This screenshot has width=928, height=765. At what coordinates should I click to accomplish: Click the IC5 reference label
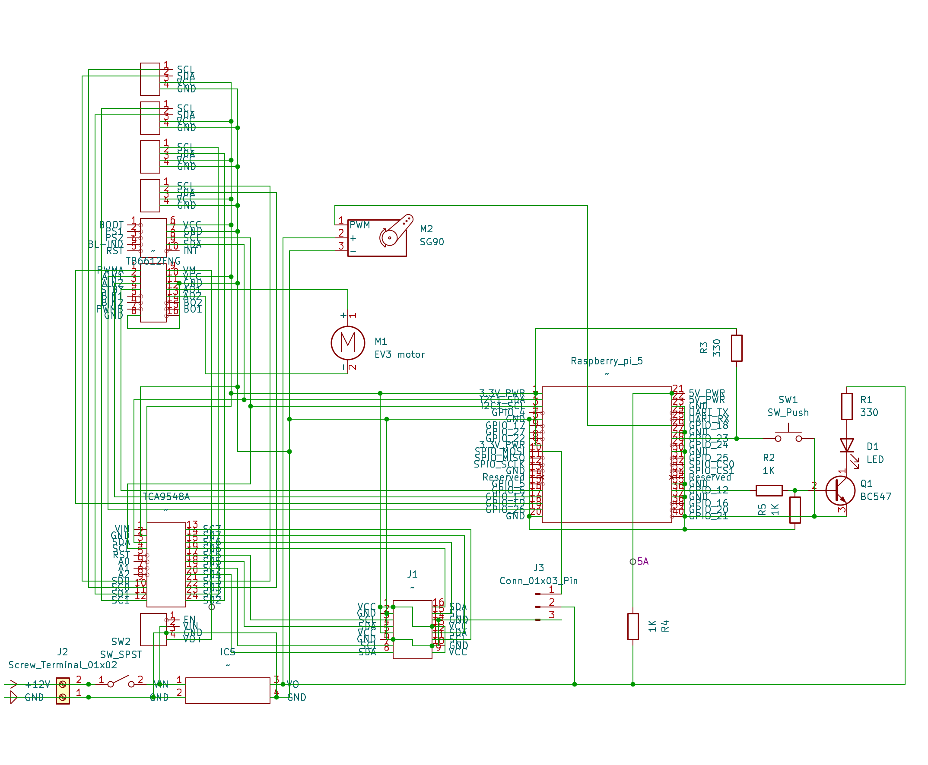click(x=228, y=652)
